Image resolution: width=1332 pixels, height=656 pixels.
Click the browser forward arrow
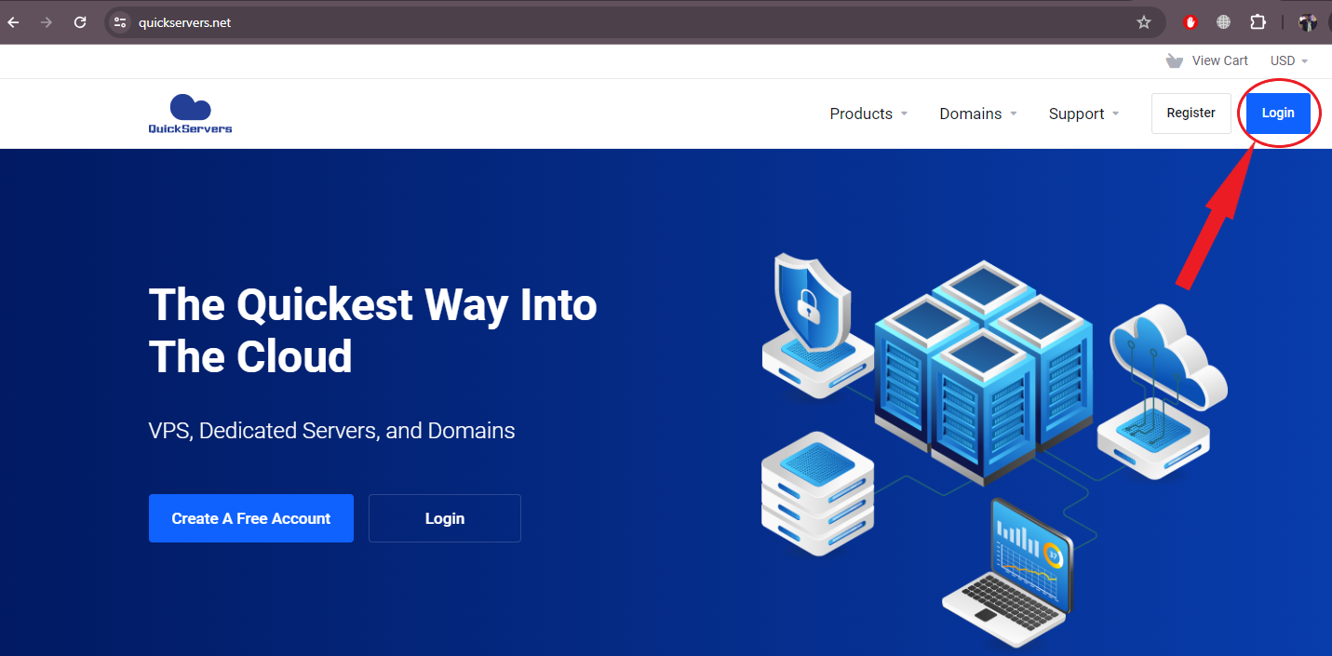(x=47, y=22)
